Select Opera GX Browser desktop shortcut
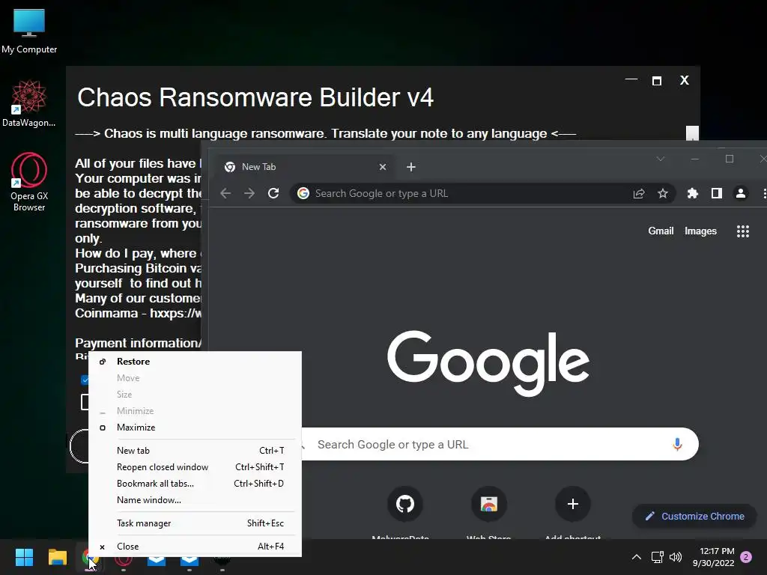Image resolution: width=767 pixels, height=575 pixels. (29, 182)
